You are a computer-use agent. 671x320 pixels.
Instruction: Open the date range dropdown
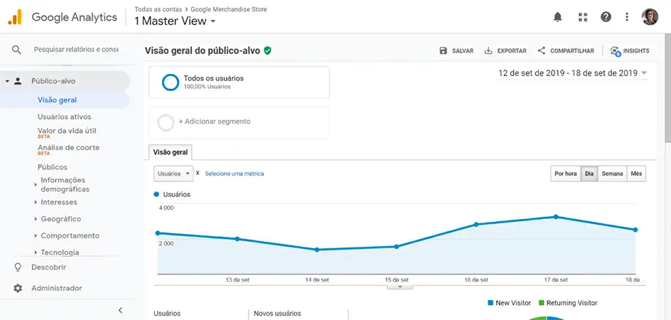[573, 73]
